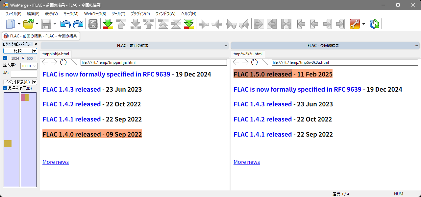Image resolution: width=421 pixels, height=197 pixels.
Task: Click Copy All to Left icon
Action: click(x=272, y=24)
